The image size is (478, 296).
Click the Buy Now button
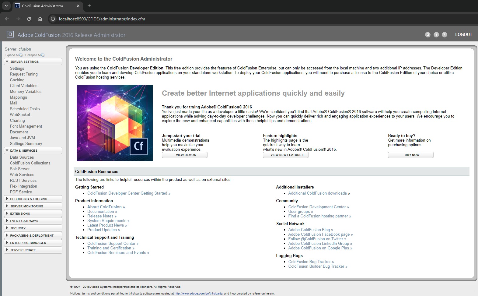click(410, 155)
